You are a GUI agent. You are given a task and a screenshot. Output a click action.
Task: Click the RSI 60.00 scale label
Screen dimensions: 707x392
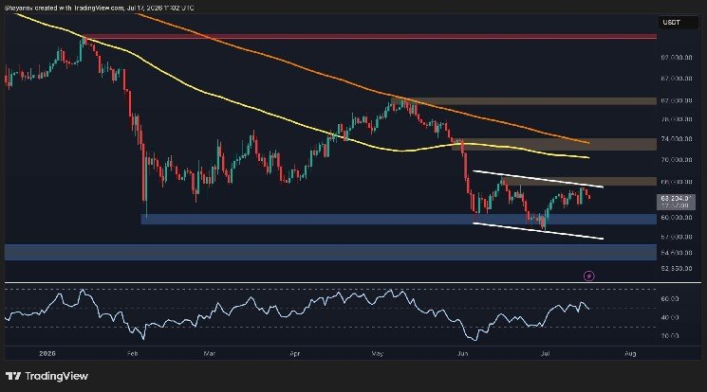tap(670, 299)
